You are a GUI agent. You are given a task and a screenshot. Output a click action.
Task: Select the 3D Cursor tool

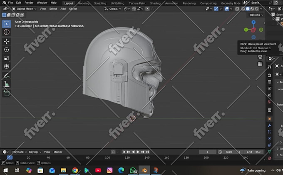coord(7,32)
